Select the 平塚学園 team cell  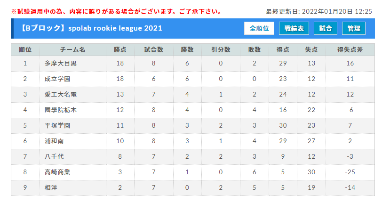(73, 126)
